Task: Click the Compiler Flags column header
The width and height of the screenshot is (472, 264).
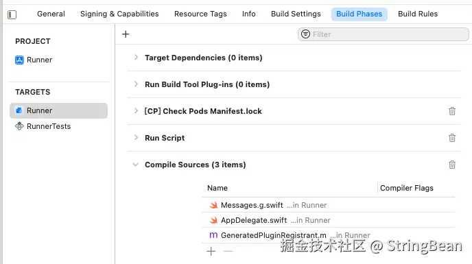Action: (407, 188)
